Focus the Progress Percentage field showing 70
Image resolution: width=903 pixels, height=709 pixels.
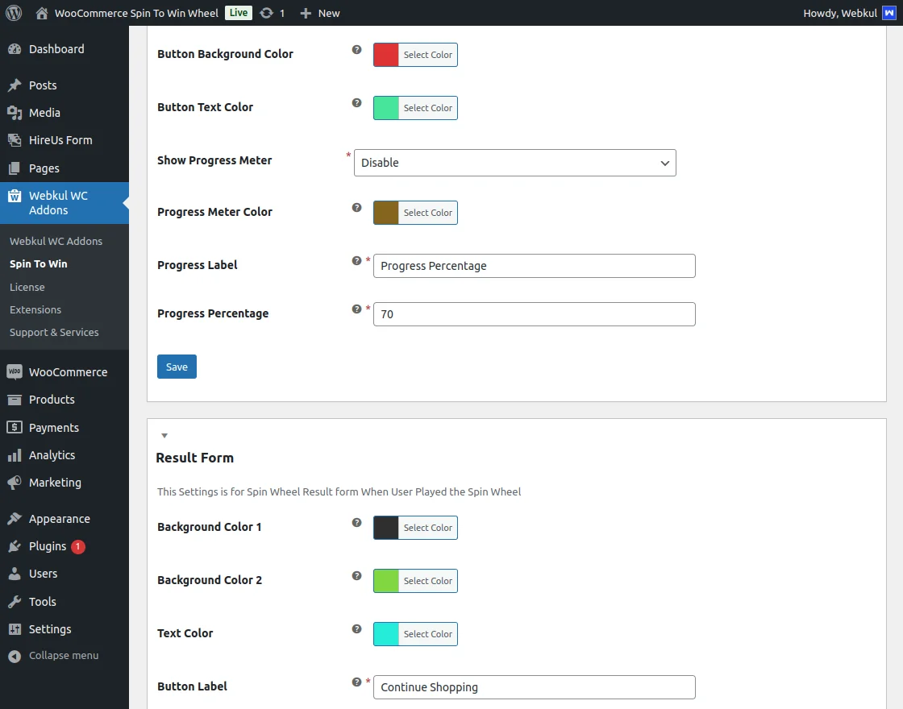click(x=535, y=314)
